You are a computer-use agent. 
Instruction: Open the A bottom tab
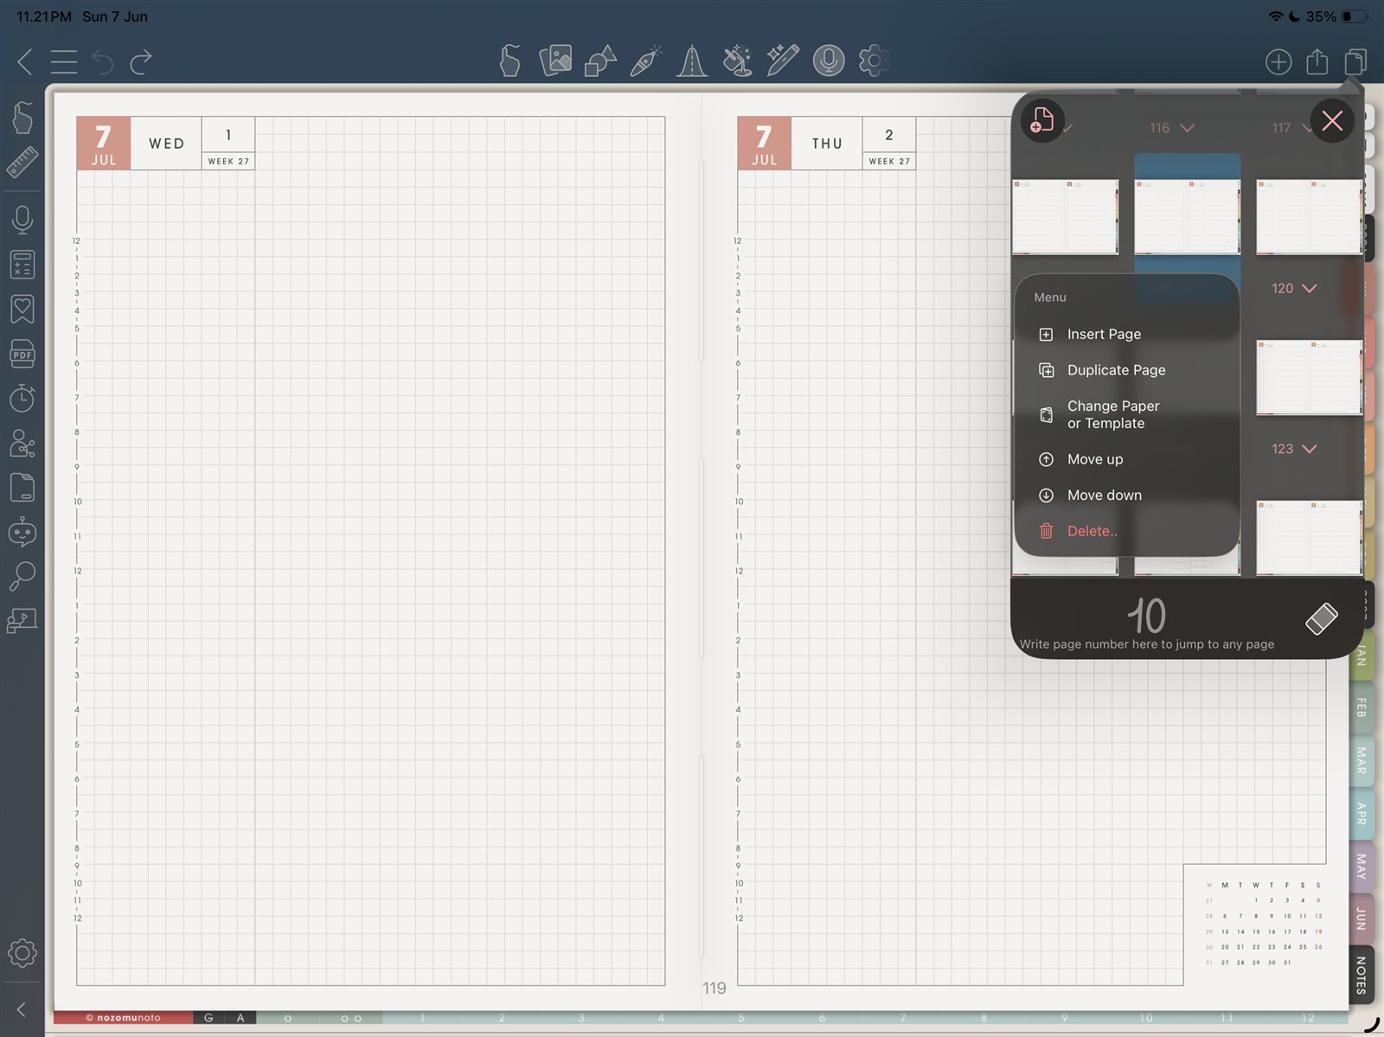[240, 1018]
